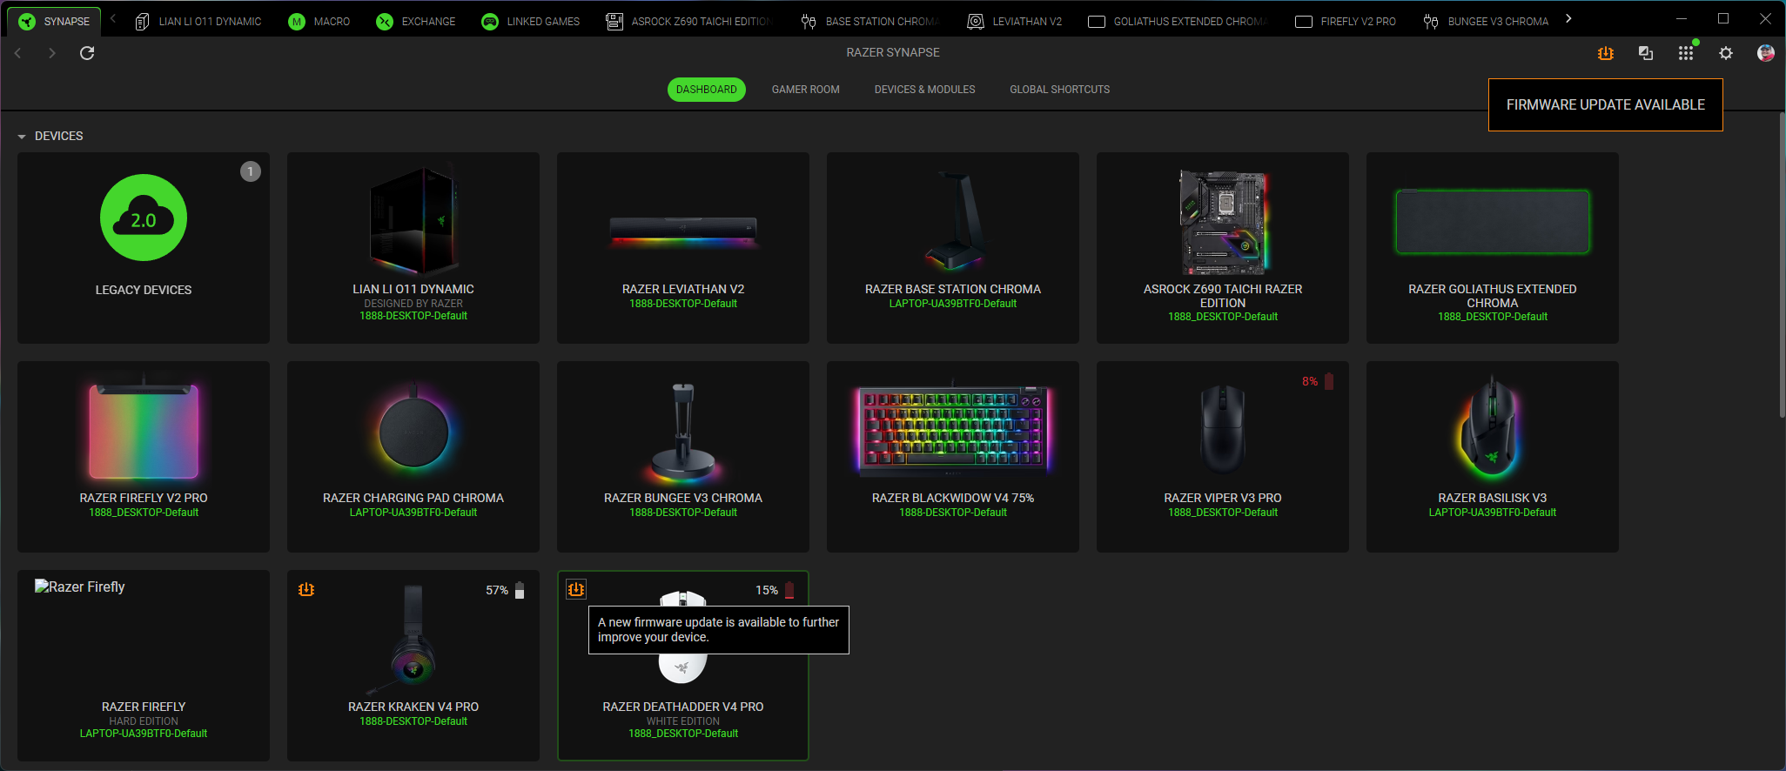Open the Linked Games tab
The image size is (1786, 771).
point(531,21)
